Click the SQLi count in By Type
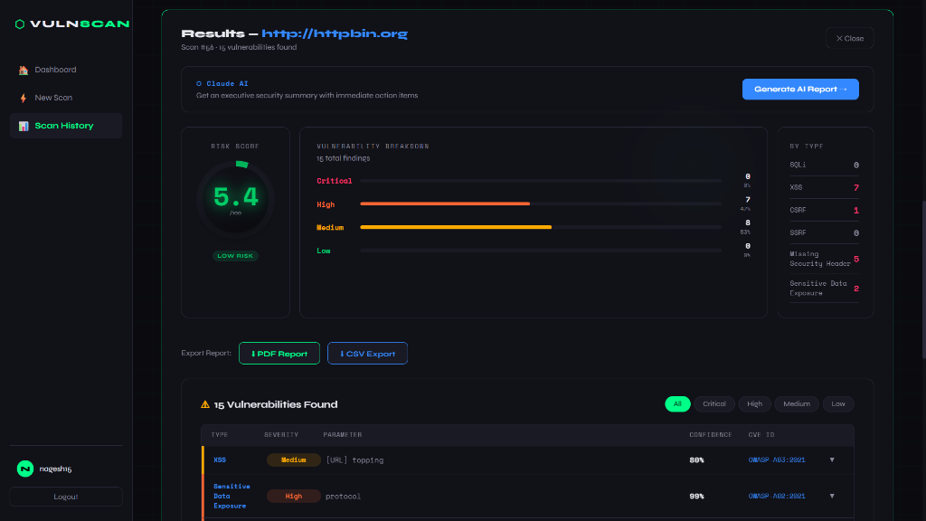 (856, 166)
